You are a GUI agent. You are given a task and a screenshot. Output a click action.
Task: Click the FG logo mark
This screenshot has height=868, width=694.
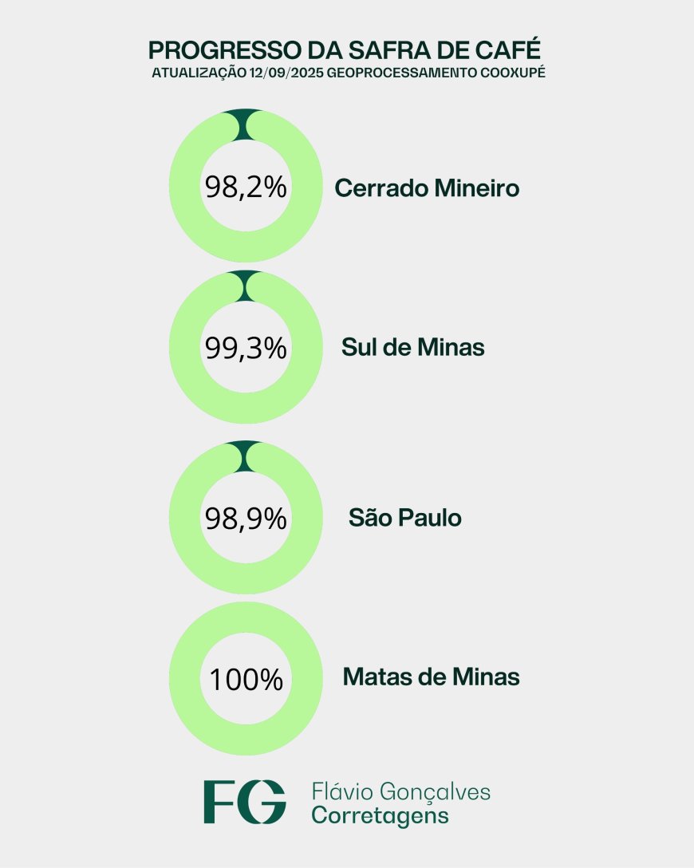[245, 802]
